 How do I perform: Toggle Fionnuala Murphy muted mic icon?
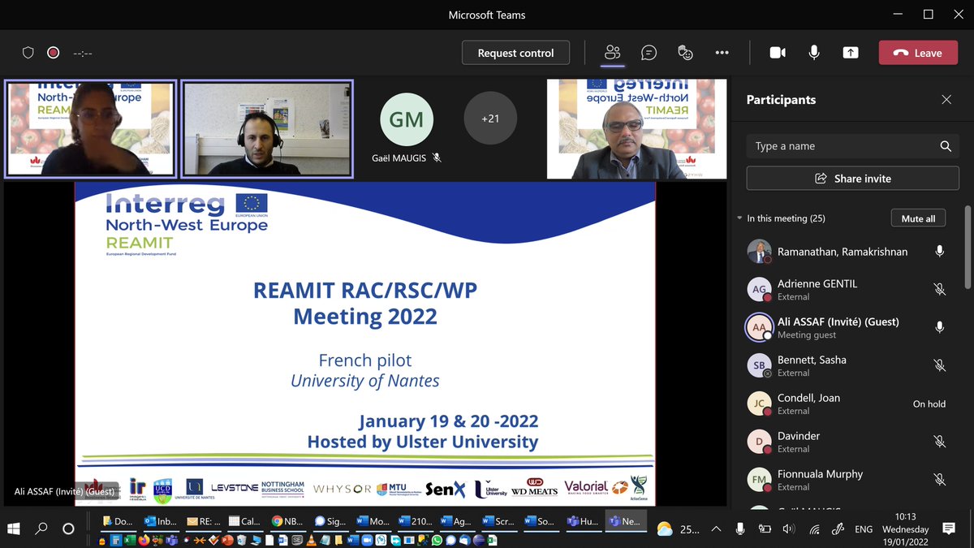pyautogui.click(x=939, y=480)
